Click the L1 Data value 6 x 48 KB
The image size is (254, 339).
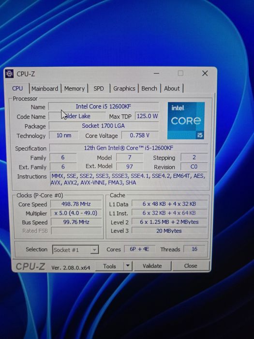click(169, 204)
